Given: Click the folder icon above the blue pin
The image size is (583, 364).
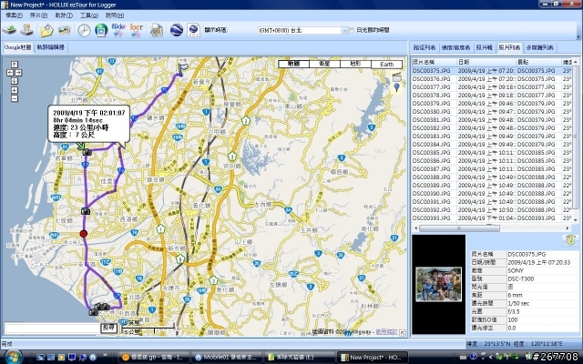Looking at the screenshot, I should coord(397,77).
